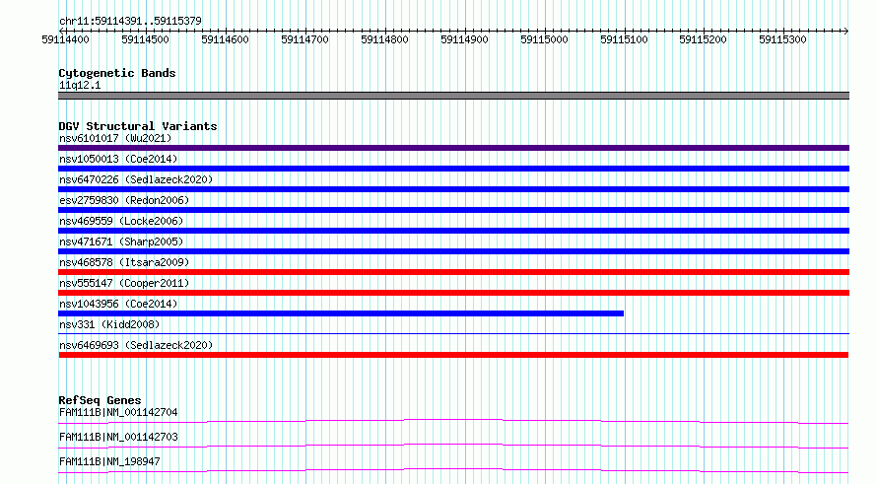Click ruler position 59114400

tap(65, 39)
